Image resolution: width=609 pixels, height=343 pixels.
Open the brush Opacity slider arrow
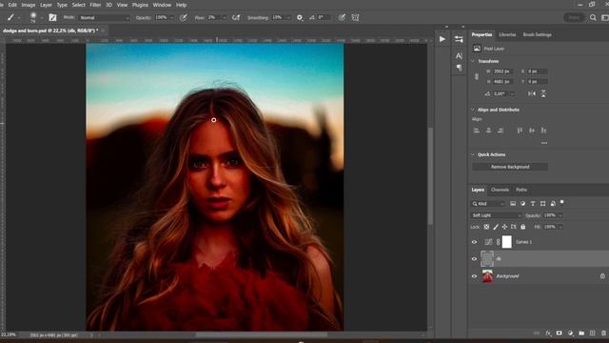171,18
